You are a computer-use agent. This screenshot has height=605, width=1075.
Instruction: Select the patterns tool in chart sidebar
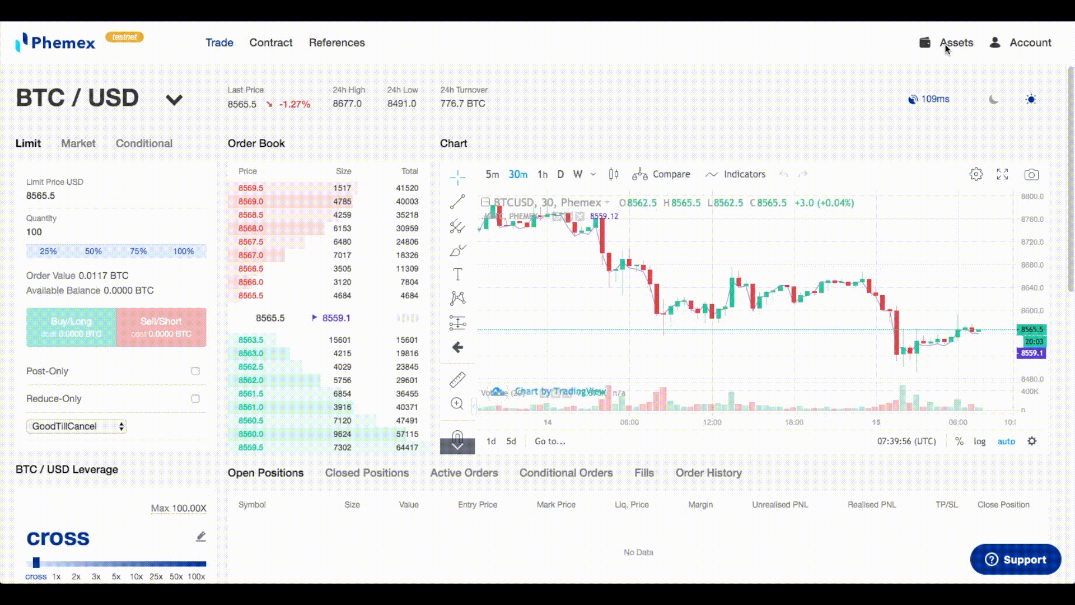[457, 298]
